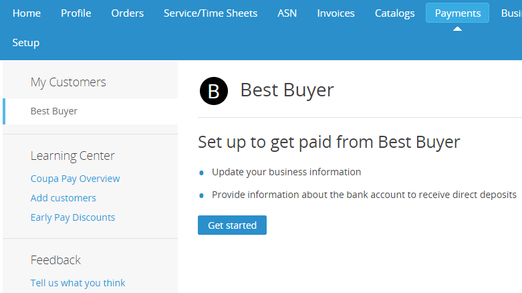
Task: Click the Best Buyer page heading
Action: [x=287, y=90]
